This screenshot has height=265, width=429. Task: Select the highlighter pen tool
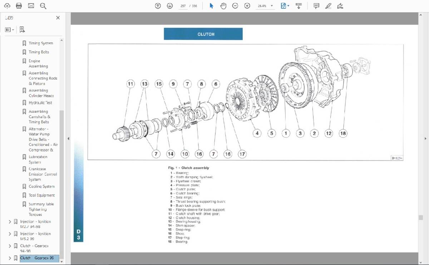[x=328, y=6]
